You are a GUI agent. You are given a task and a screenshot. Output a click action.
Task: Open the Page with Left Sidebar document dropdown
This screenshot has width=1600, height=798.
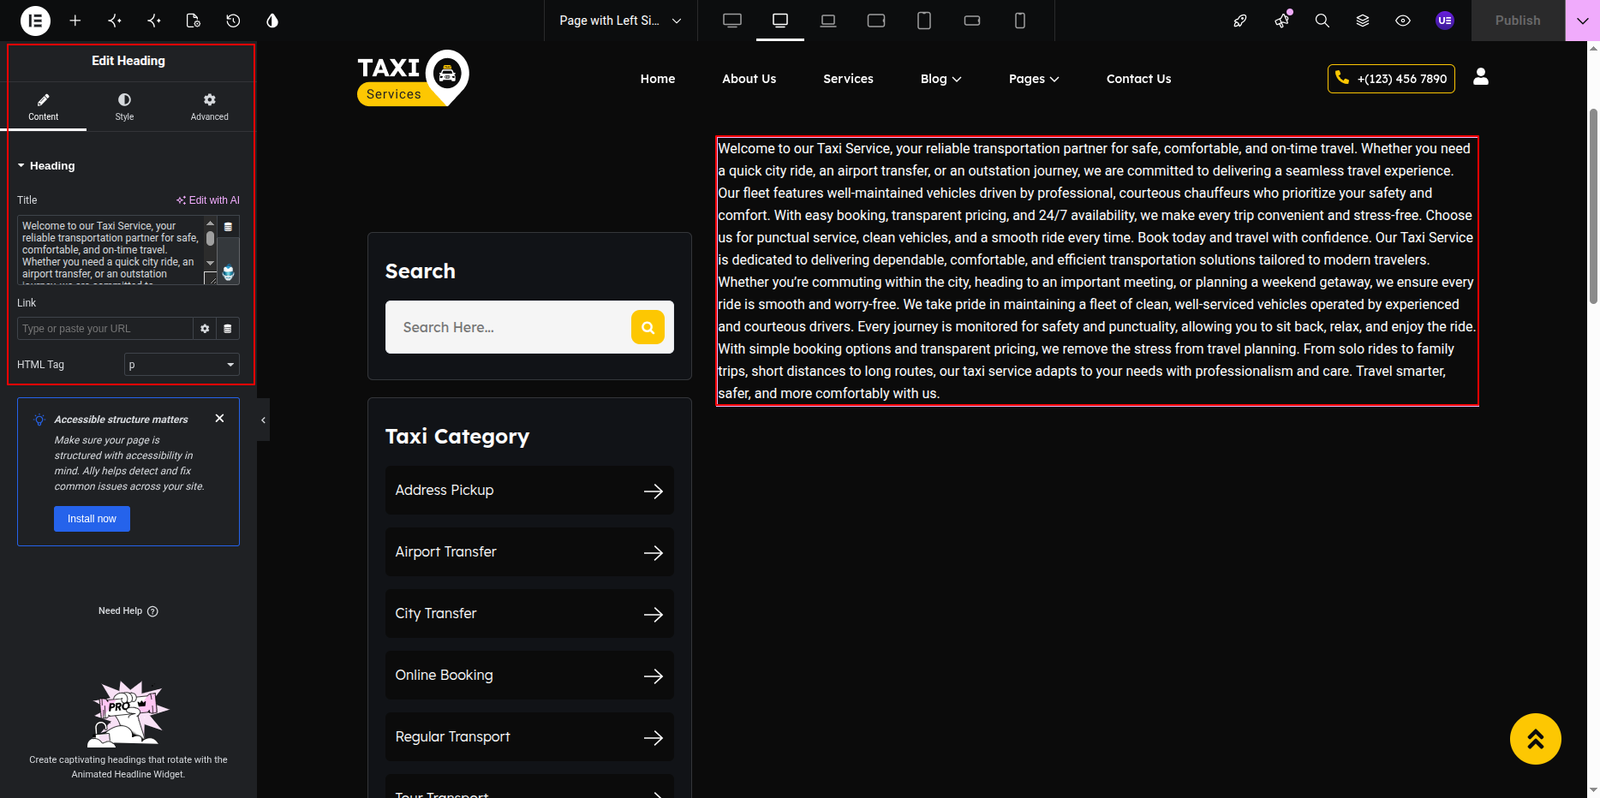tap(621, 21)
